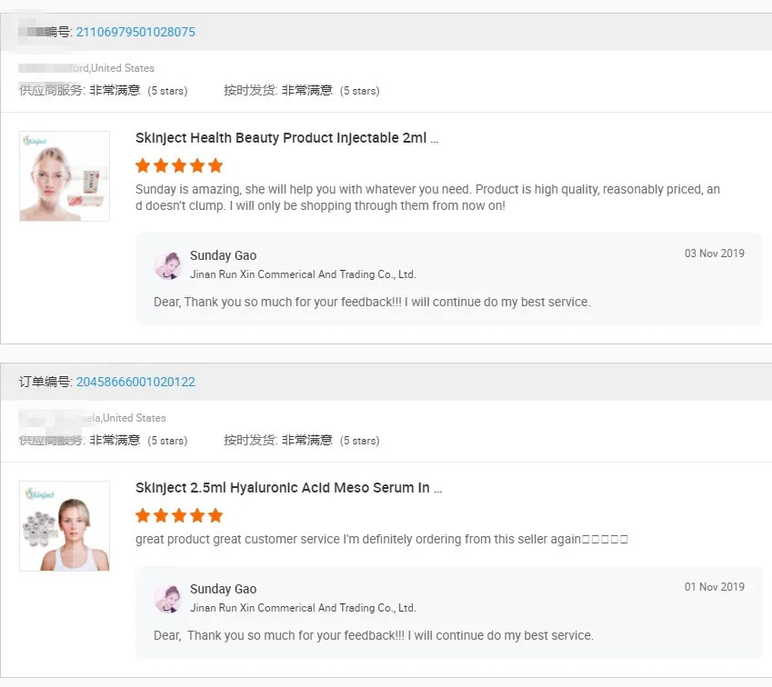
Task: Click Sunday Gao avatar in second reply
Action: click(168, 598)
